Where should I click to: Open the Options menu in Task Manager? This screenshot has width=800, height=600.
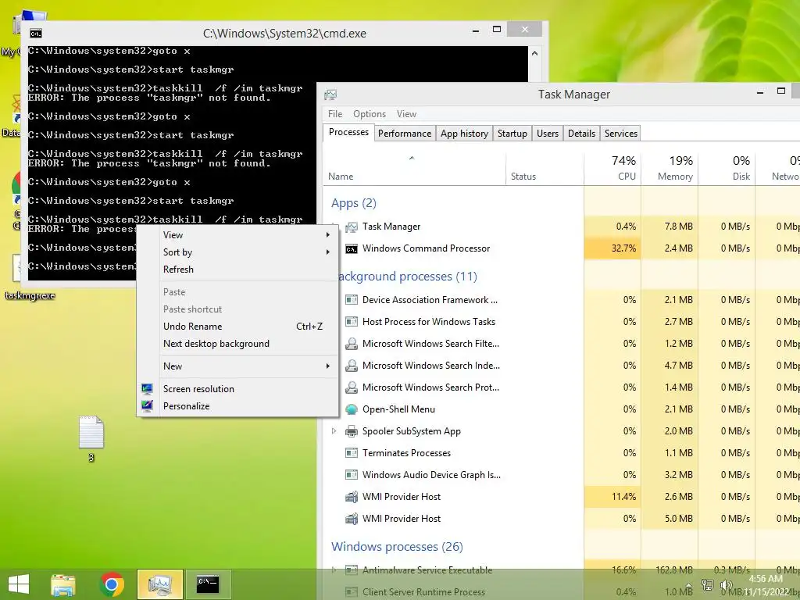tap(370, 114)
